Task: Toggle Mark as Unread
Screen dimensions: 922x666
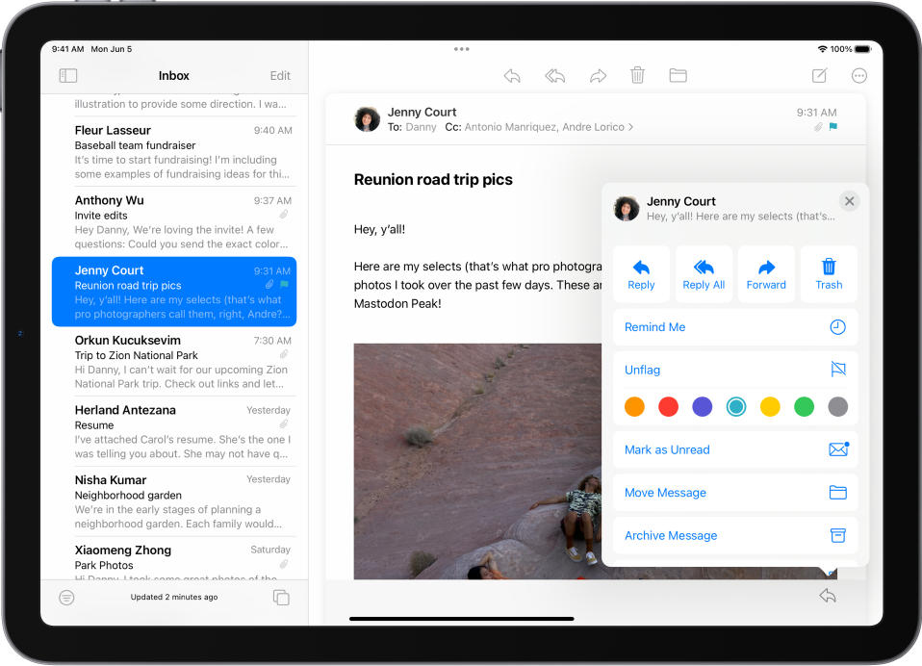Action: pos(735,449)
